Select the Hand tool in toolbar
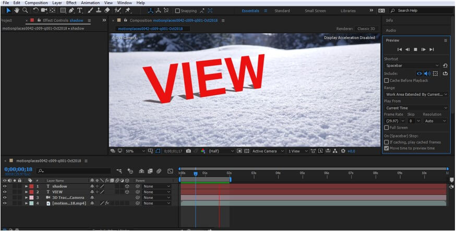The height and width of the screenshot is (231, 456). [17, 10]
